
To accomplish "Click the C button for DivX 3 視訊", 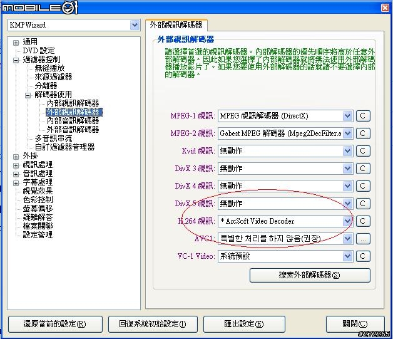I will [363, 169].
